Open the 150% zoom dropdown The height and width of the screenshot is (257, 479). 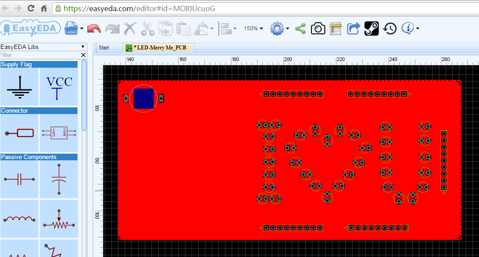pos(253,29)
